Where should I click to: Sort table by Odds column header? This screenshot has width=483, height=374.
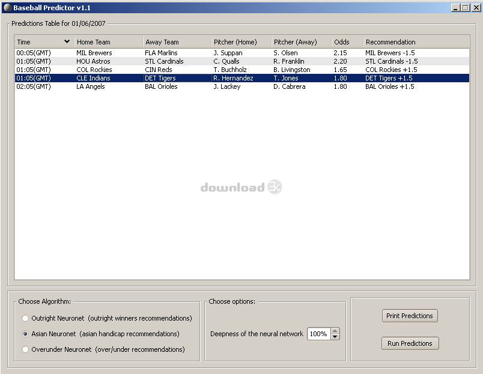[347, 42]
